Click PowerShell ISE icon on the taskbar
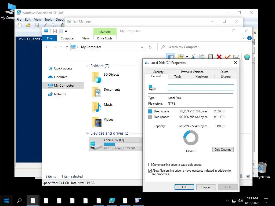This screenshot has height=206, width=275. [x=112, y=200]
